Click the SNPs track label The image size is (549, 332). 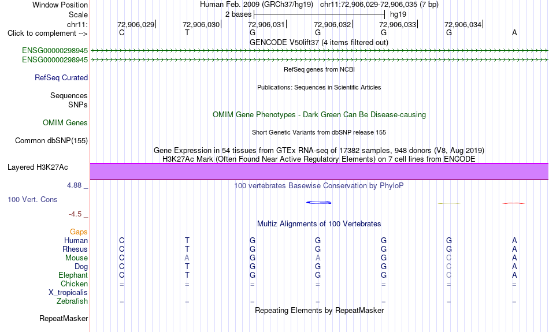(78, 105)
